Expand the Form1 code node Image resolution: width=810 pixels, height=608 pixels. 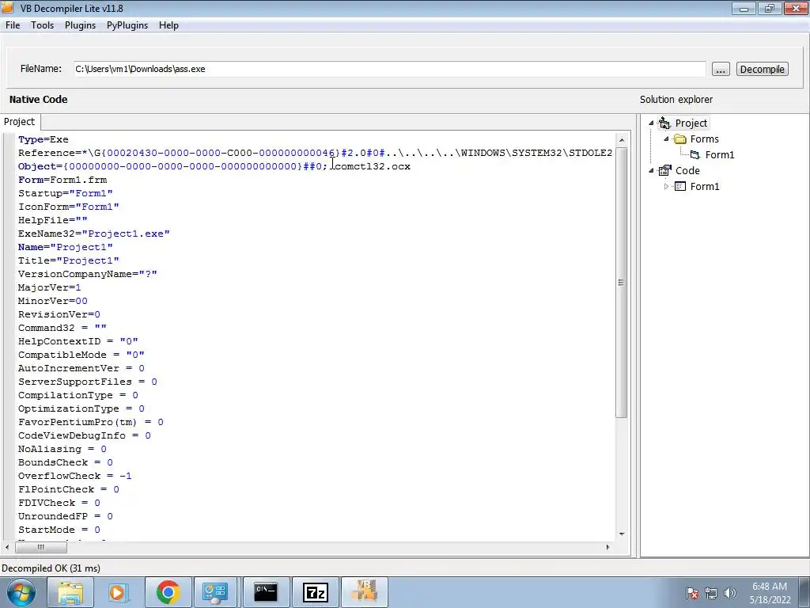coord(666,187)
